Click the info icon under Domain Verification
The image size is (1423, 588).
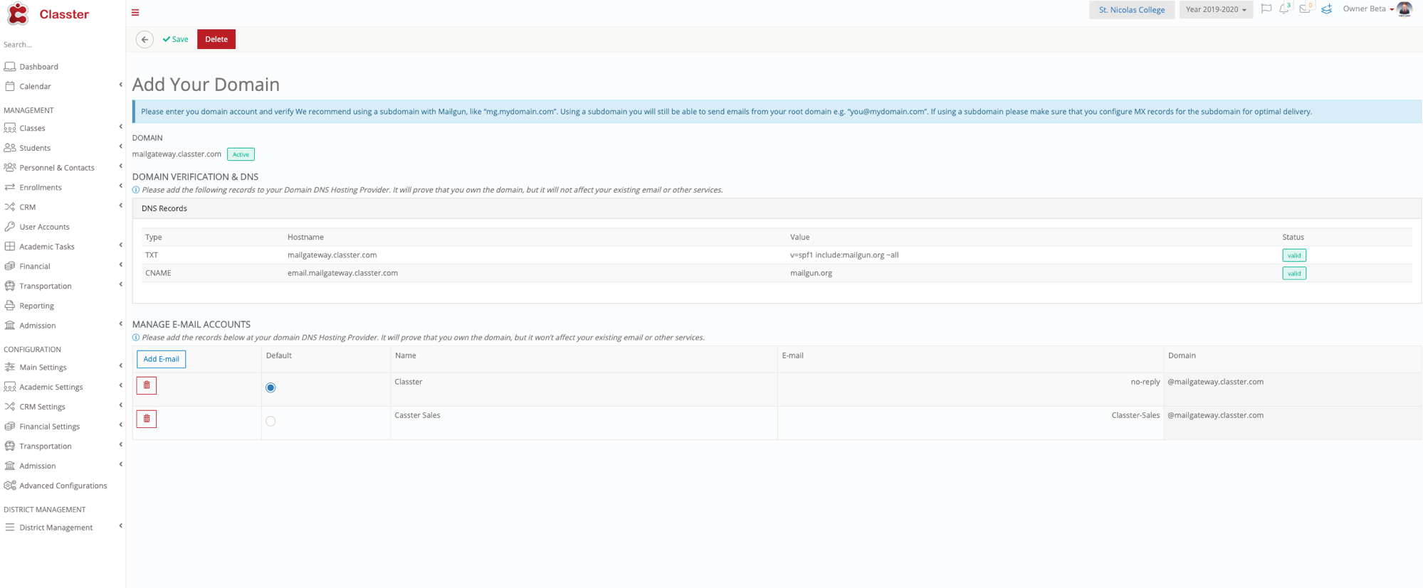pos(136,190)
